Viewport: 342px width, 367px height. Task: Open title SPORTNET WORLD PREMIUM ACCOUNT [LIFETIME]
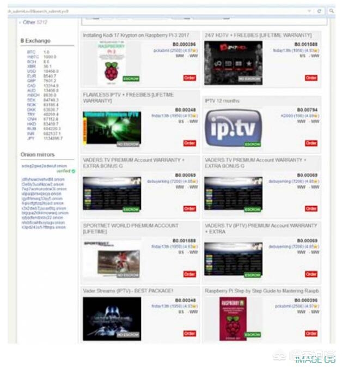131,228
